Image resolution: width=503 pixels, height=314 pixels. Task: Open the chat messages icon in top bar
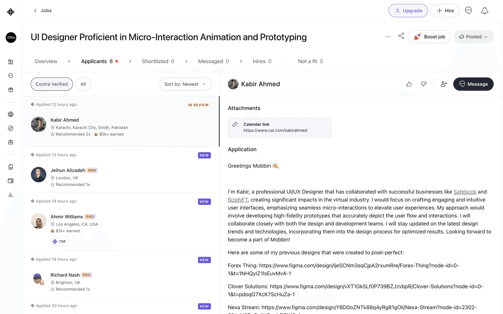point(468,11)
